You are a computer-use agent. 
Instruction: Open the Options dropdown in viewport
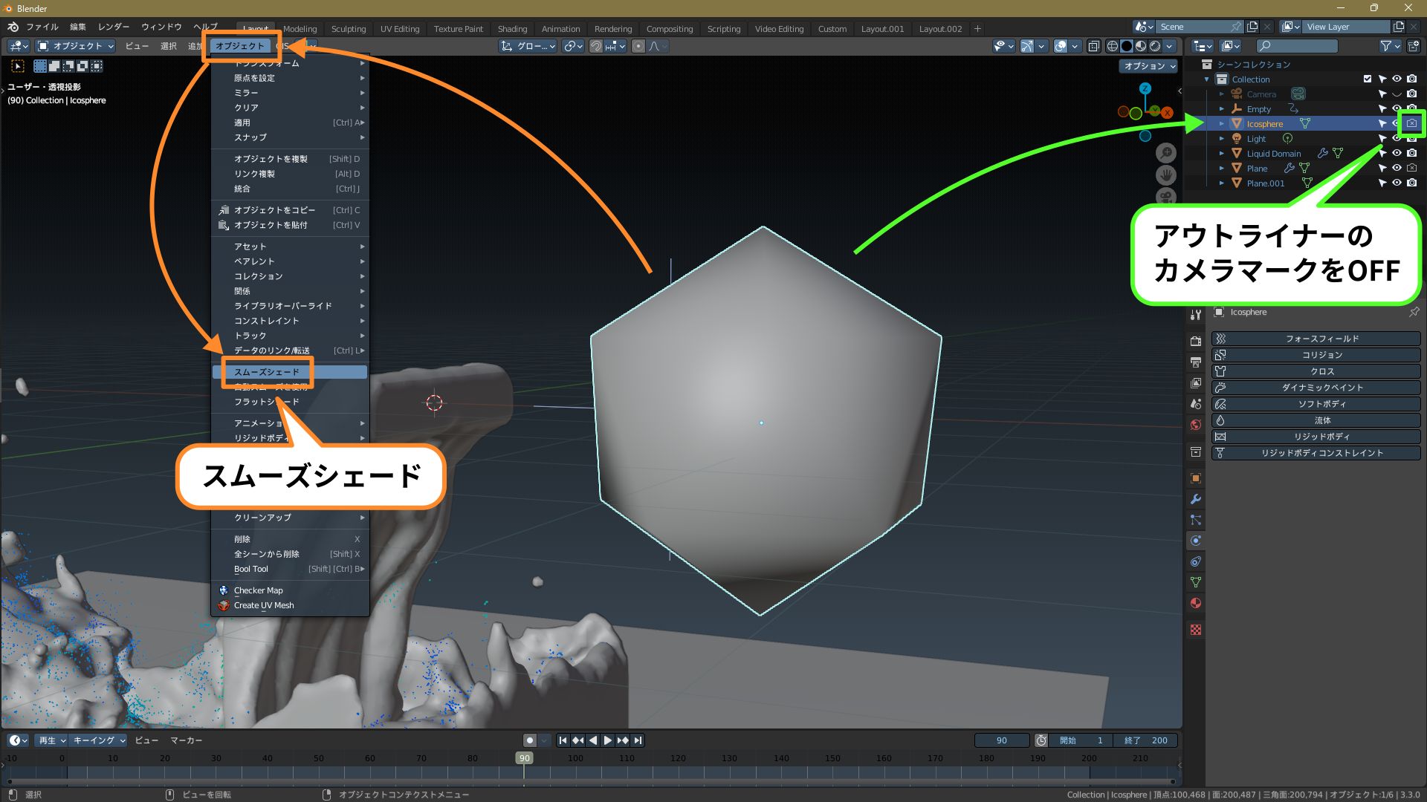[x=1149, y=66]
